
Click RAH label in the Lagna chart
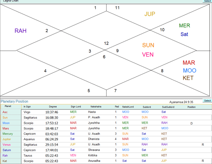click(x=21, y=31)
